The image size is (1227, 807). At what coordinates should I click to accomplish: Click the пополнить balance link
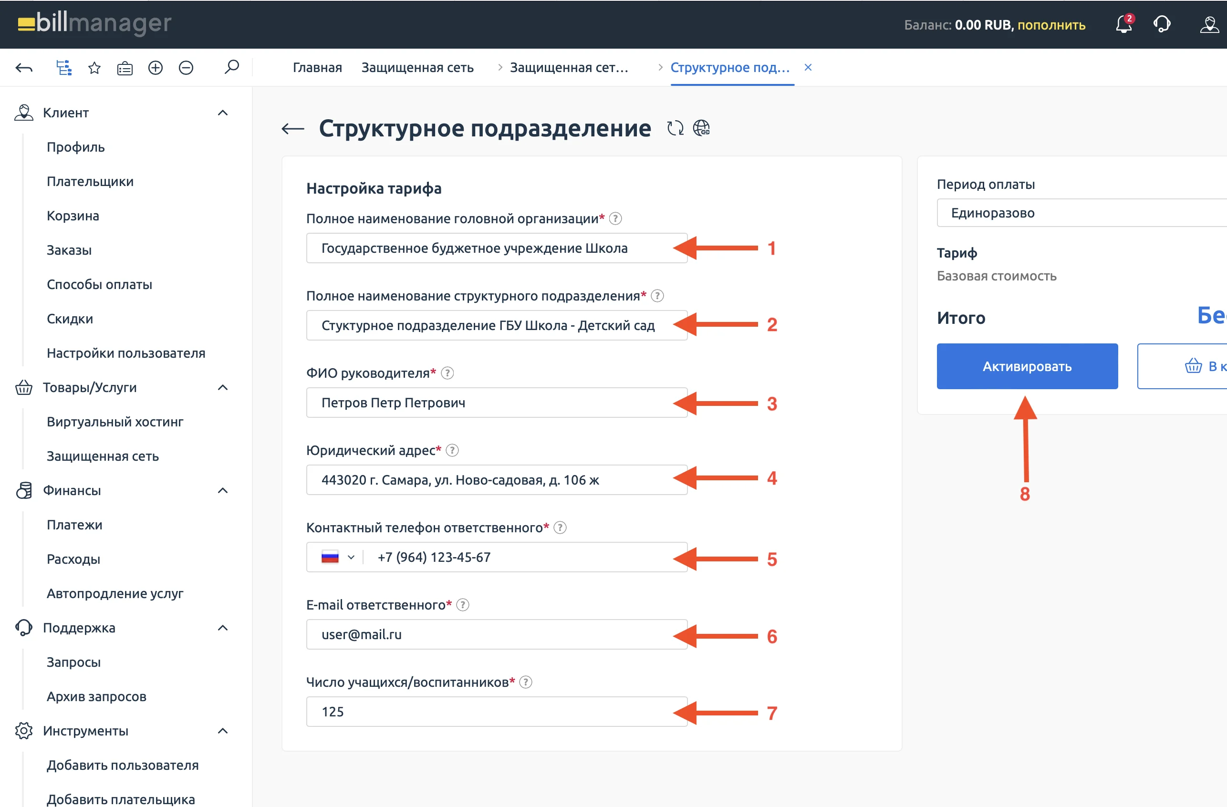(1051, 25)
